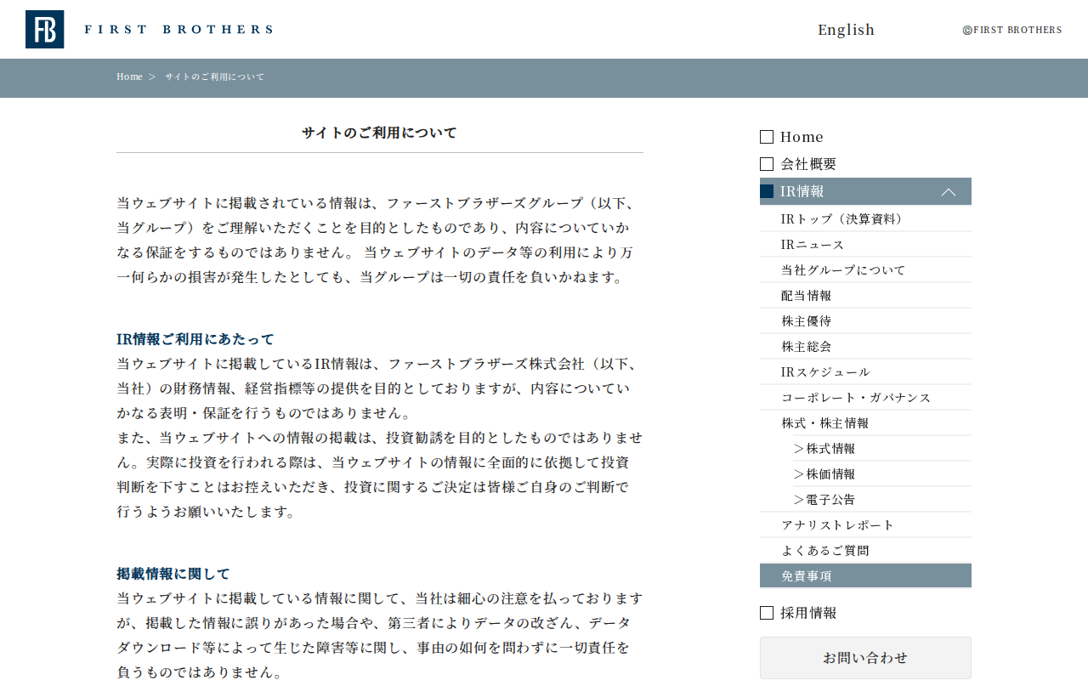Go to 配当情報 page
Screen dimensions: 1088x680
point(865,295)
